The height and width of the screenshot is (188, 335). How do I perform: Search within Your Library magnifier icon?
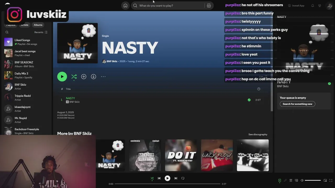7,32
